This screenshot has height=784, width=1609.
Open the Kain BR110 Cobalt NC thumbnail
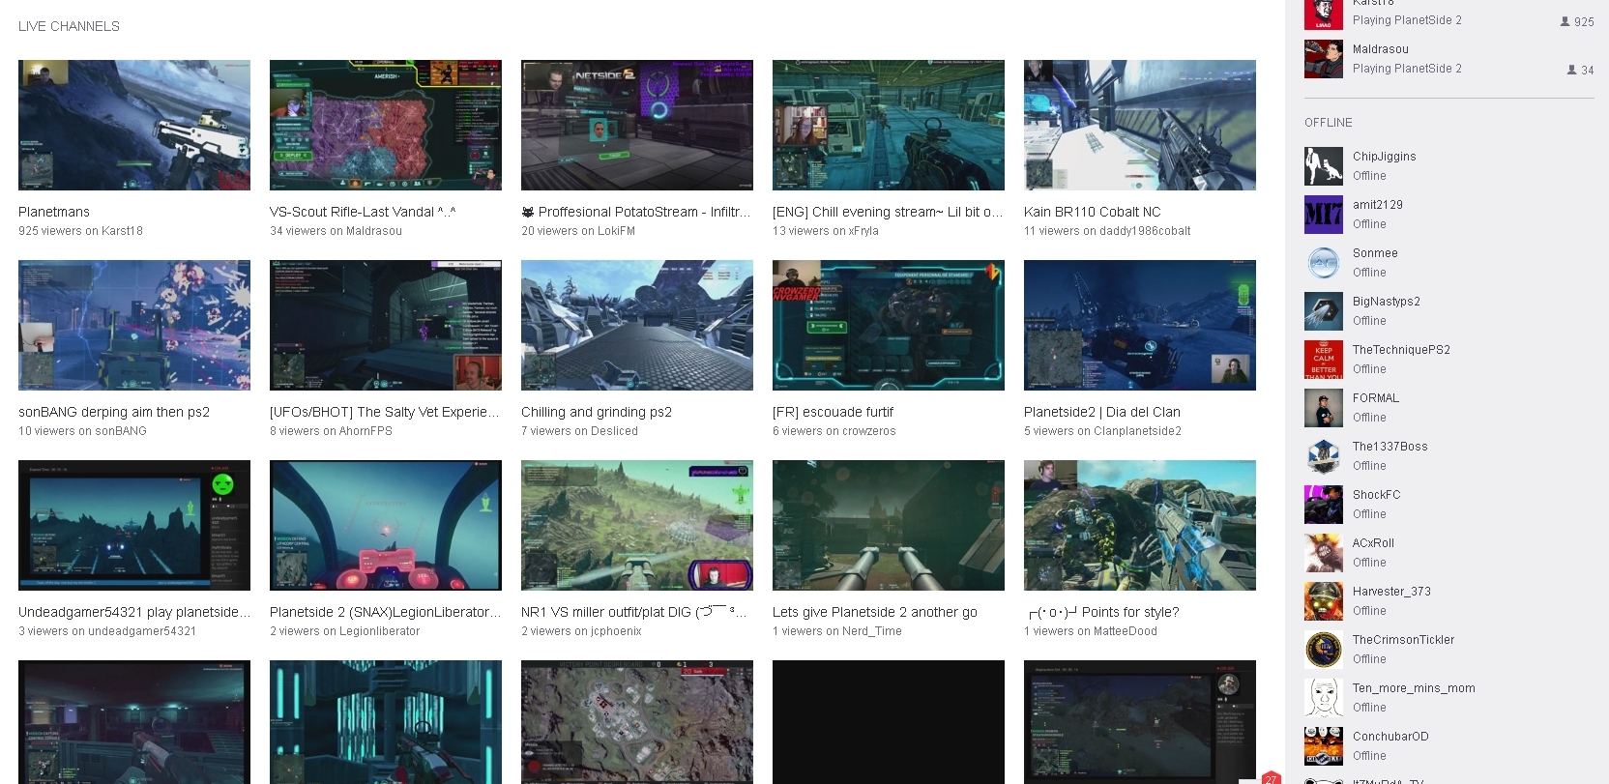[1140, 125]
